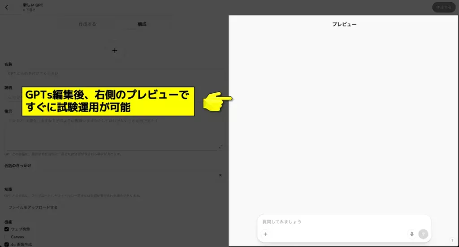Click the top-right 作成する button
Viewport: 459px width, 247px height.
(444, 7)
